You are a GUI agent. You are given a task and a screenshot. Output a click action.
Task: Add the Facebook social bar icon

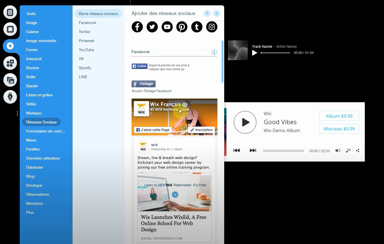pos(137,27)
